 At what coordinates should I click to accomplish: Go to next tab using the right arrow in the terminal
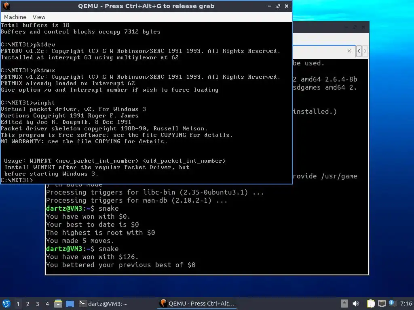pos(365,51)
